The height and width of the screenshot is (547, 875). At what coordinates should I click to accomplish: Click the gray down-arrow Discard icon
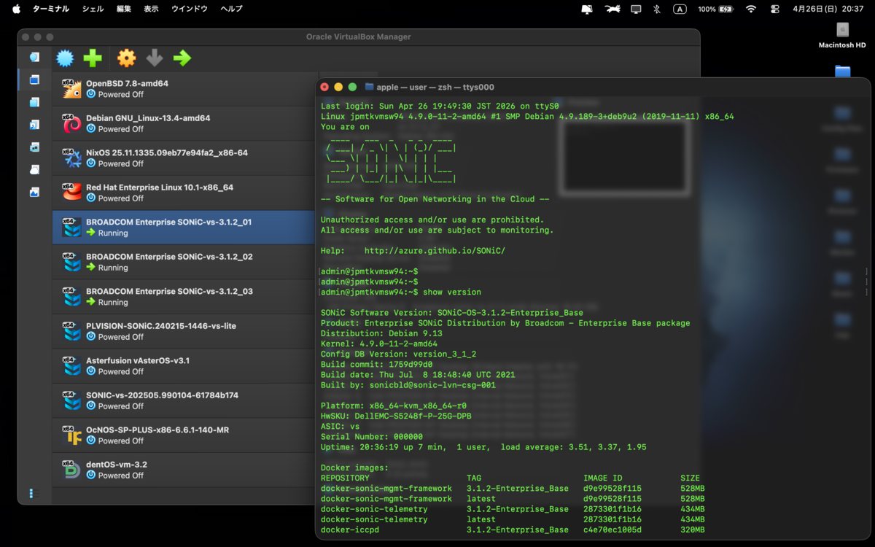[154, 58]
